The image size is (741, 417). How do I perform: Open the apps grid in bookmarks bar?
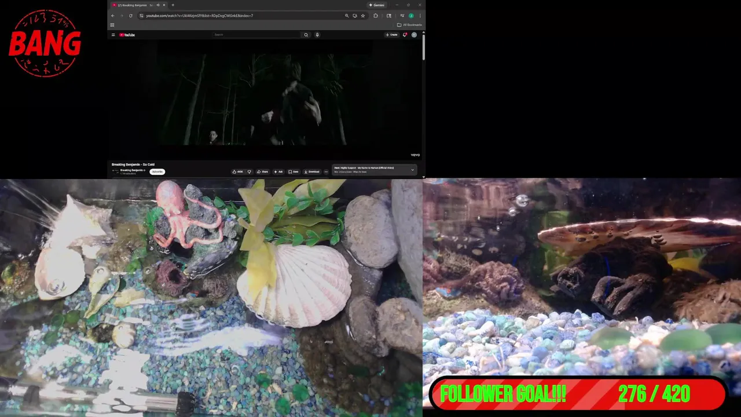pyautogui.click(x=112, y=25)
